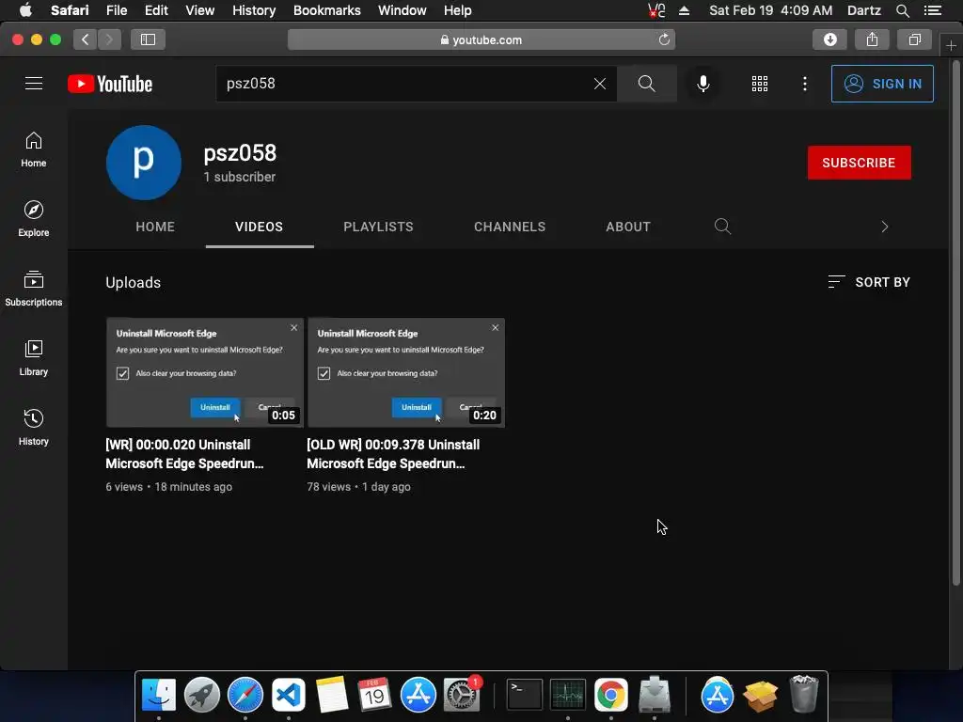
Task: Open Explore in the sidebar
Action: (x=34, y=218)
